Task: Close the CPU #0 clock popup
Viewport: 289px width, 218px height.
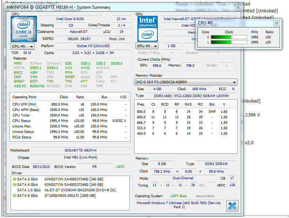Action: (x=277, y=23)
